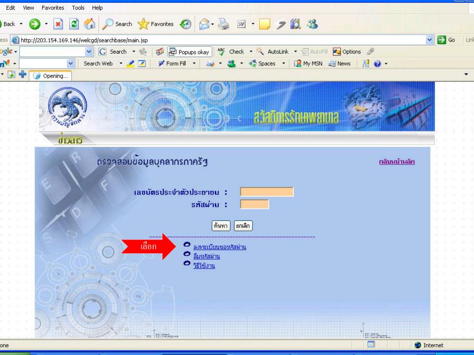Viewport: 474px width, 355px height.
Task: Open the Spaces dropdown arrow
Action: [x=284, y=64]
